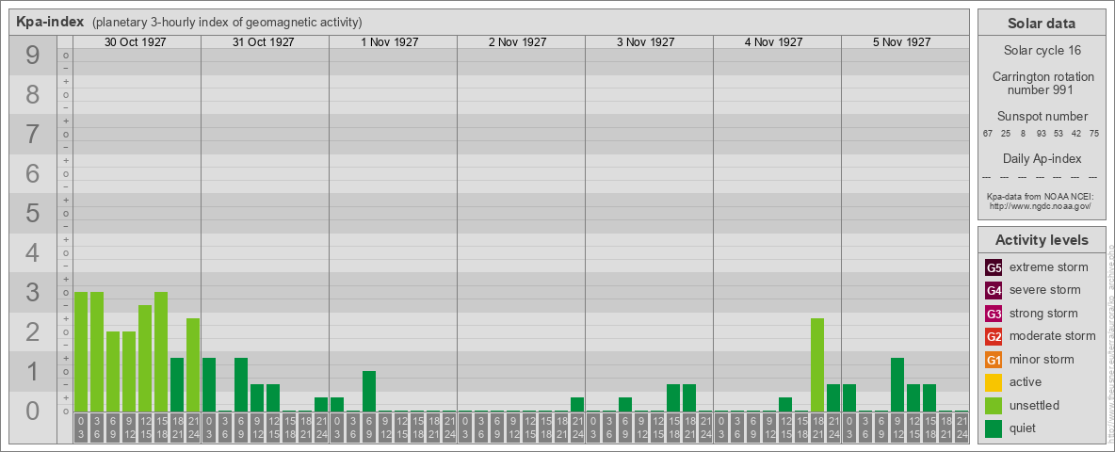Click the Kpa-index title text
The height and width of the screenshot is (452, 1115).
click(51, 22)
